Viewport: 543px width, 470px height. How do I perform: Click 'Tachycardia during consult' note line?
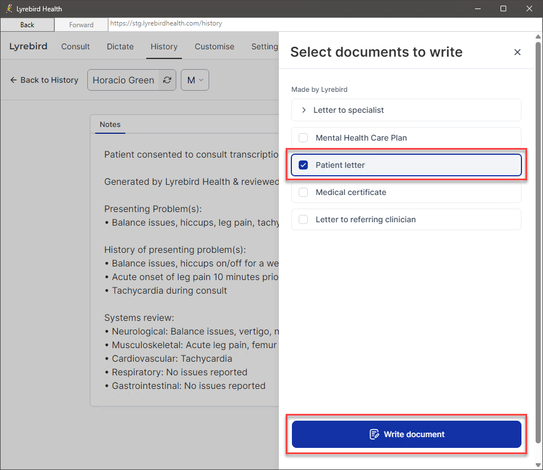coord(169,291)
